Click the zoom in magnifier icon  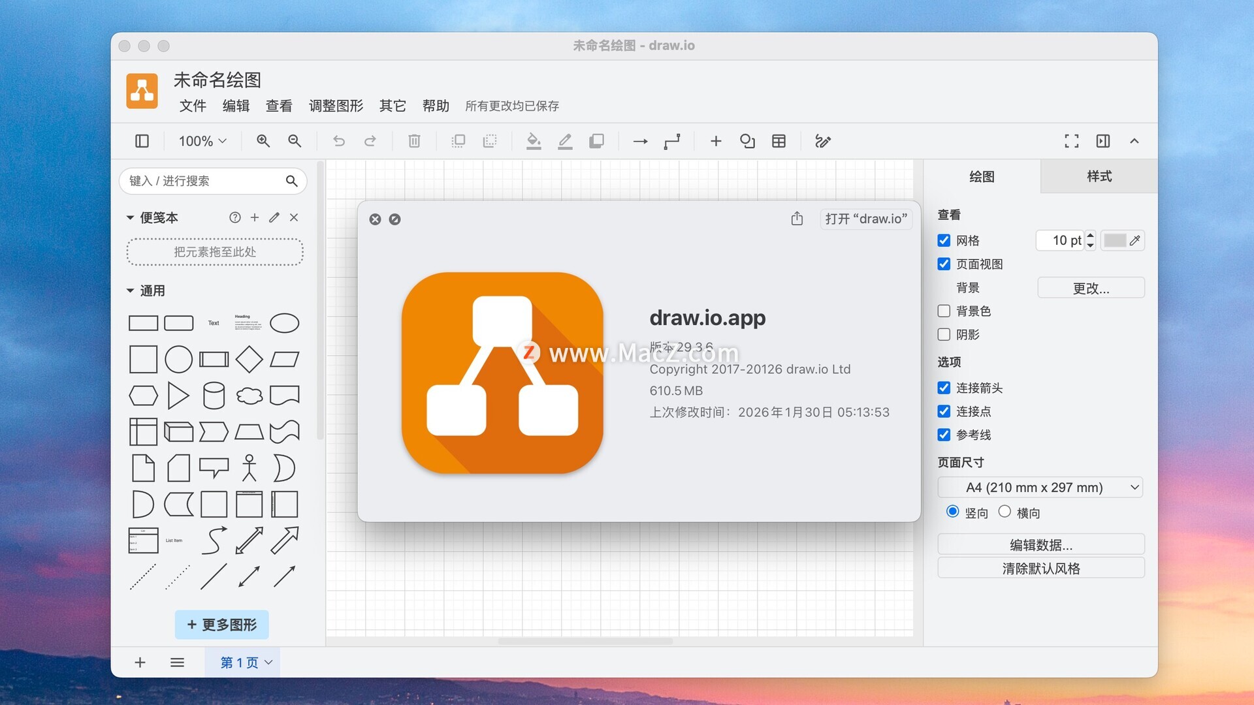263,141
